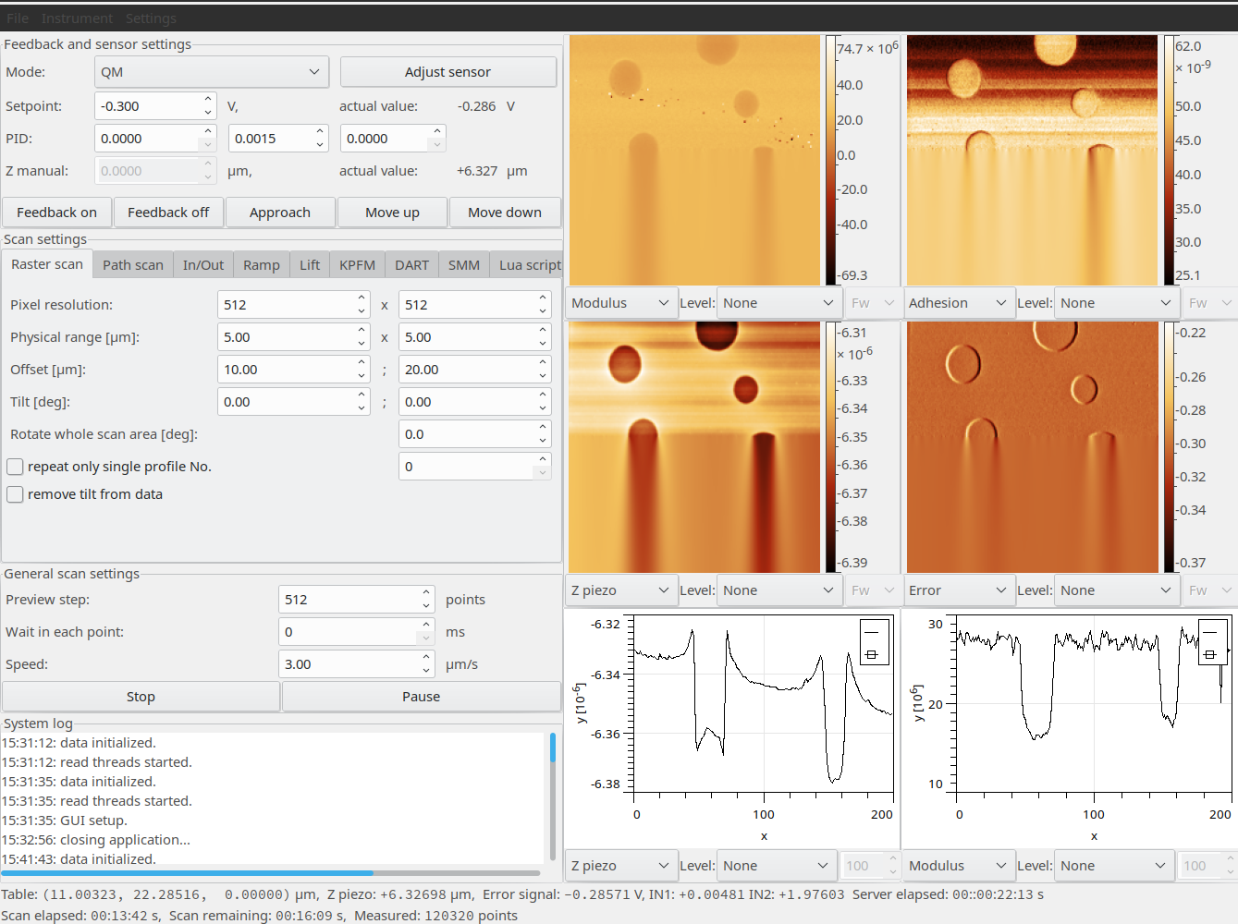Raise the Rotate whole scan area value
1238x924 pixels.
click(543, 428)
